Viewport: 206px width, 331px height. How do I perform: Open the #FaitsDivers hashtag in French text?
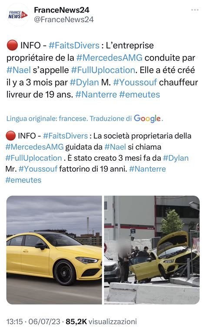[74, 46]
